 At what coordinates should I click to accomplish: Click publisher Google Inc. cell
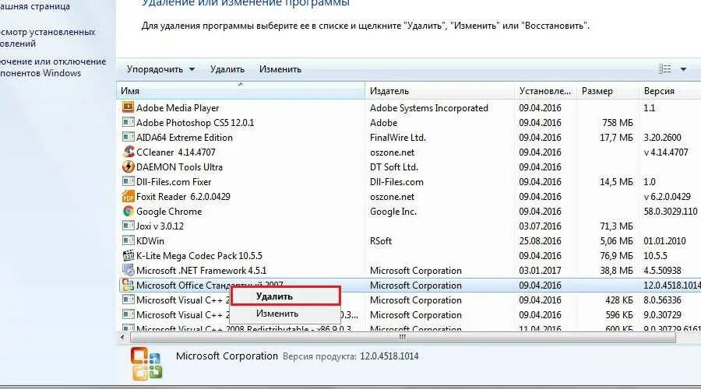pos(393,212)
